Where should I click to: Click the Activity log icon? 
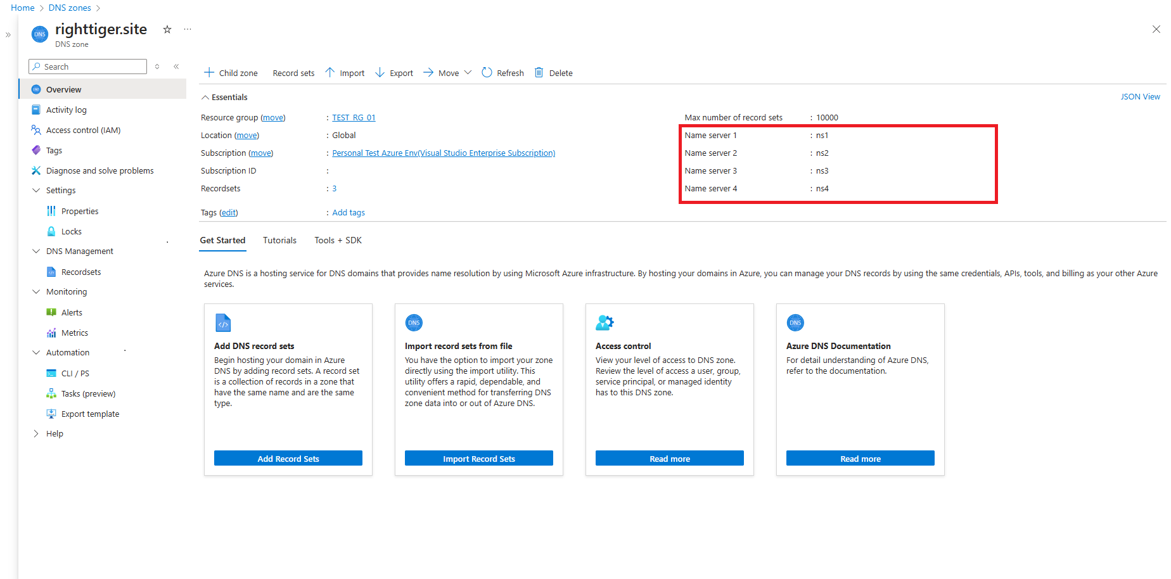coord(36,110)
